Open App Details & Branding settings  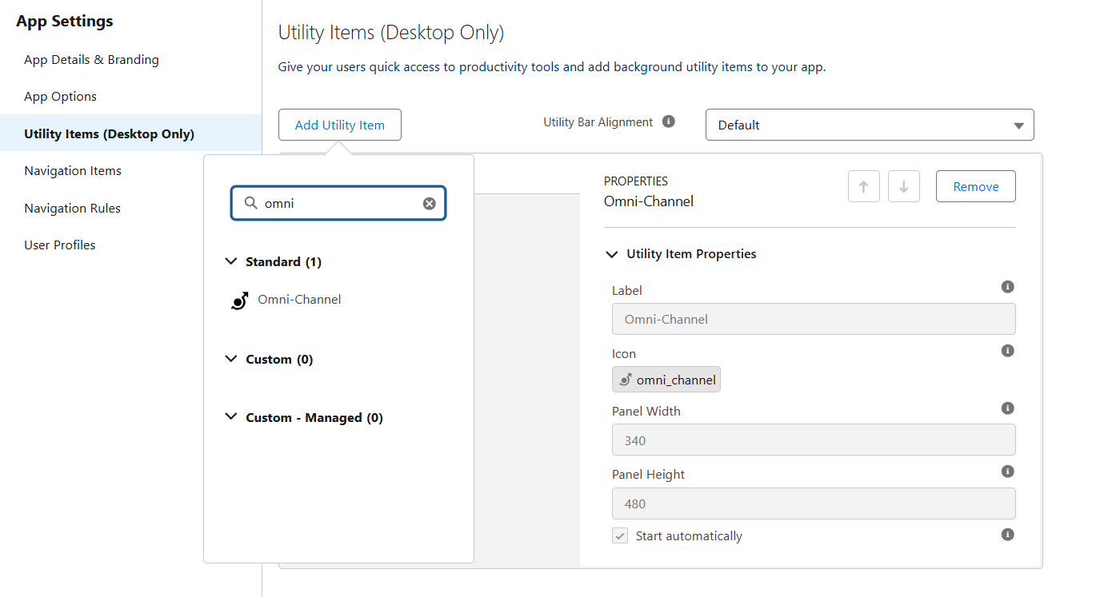point(91,60)
